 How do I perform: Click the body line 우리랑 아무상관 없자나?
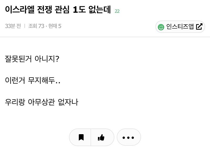click(42, 102)
